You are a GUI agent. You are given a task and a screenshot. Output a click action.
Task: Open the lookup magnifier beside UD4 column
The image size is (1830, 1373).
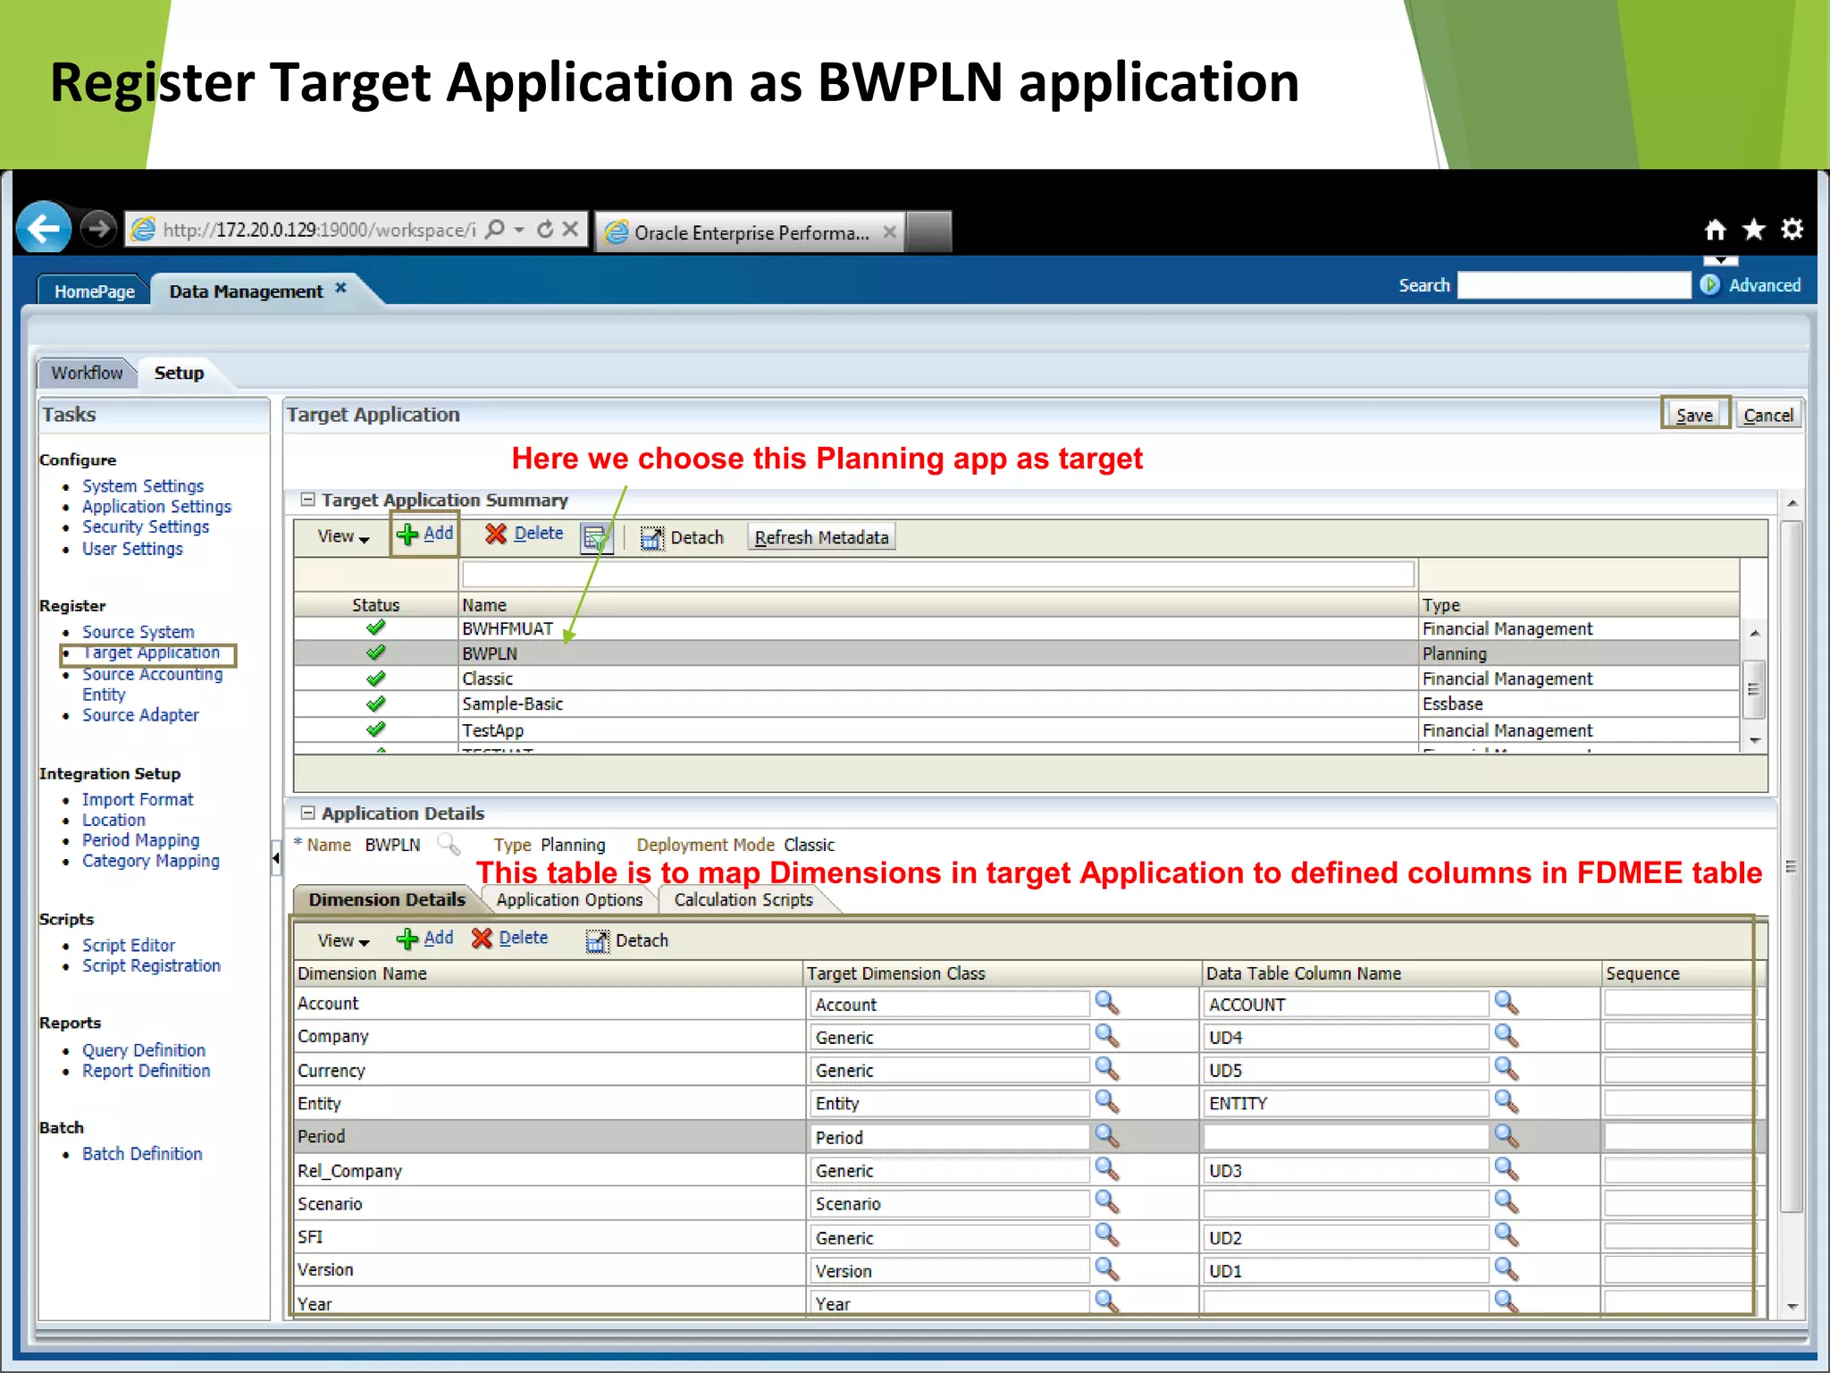1507,1036
